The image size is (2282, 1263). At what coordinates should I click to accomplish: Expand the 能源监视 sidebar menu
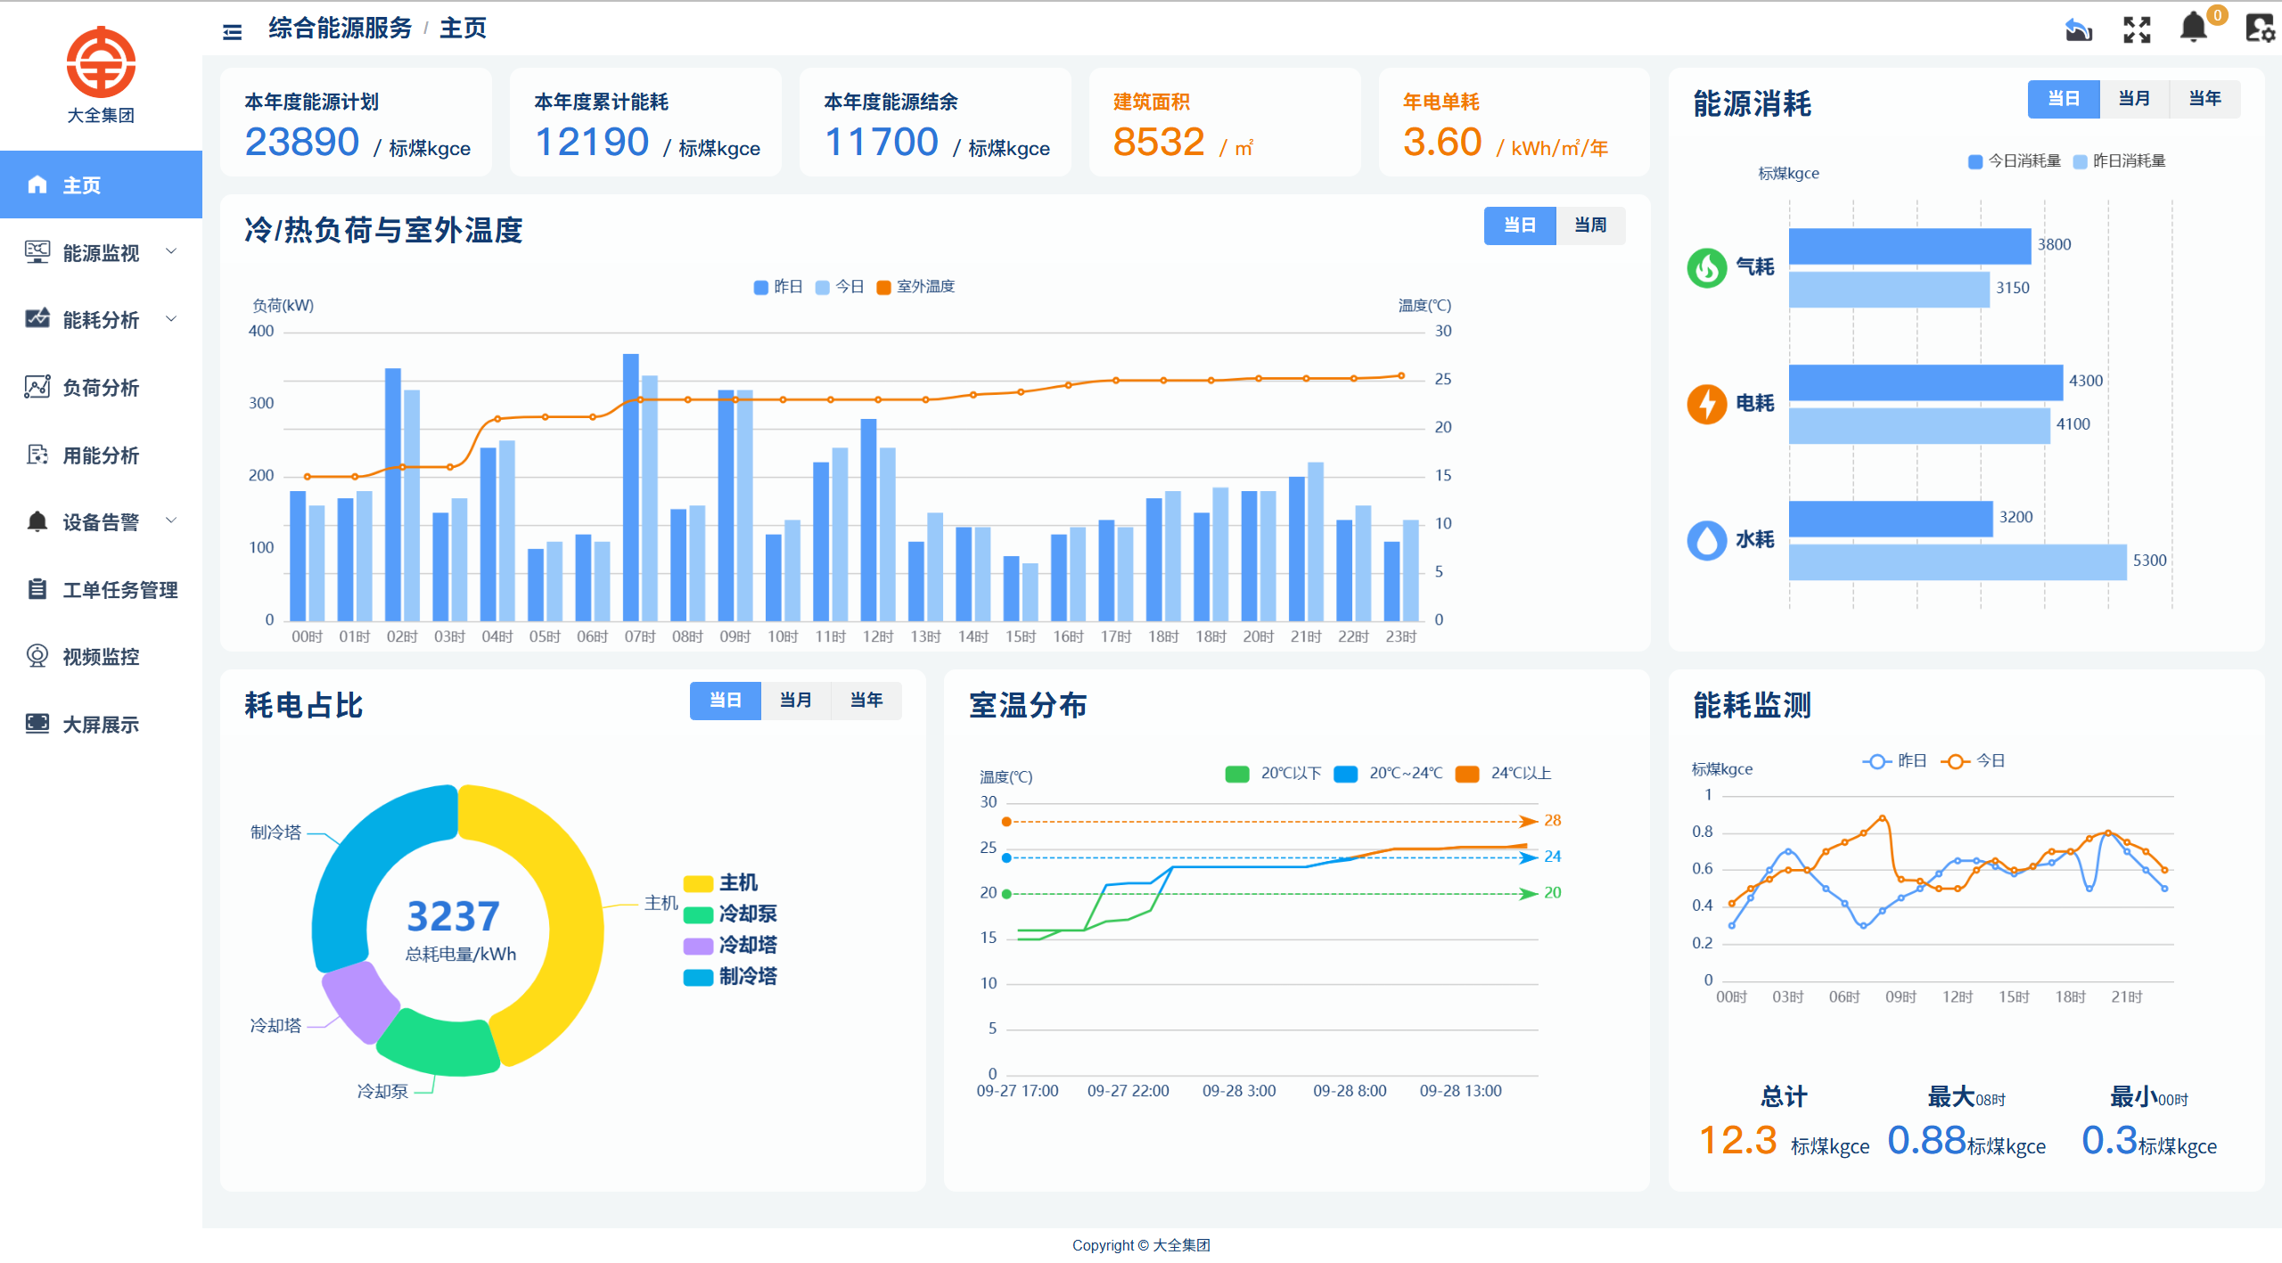click(101, 253)
